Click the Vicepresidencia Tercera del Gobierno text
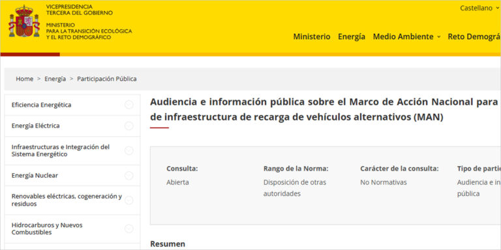This screenshot has height=250, width=501. pyautogui.click(x=79, y=10)
